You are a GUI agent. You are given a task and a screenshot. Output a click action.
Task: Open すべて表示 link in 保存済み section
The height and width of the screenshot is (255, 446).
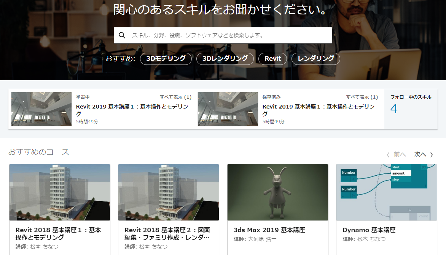pos(362,97)
